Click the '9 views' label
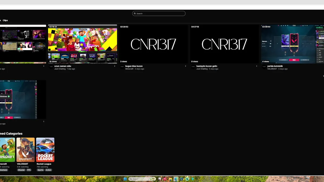Image resolution: width=324 pixels, height=182 pixels. pos(195,61)
